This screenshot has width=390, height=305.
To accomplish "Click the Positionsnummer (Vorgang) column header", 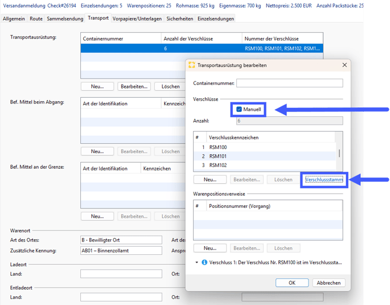I will pos(274,206).
